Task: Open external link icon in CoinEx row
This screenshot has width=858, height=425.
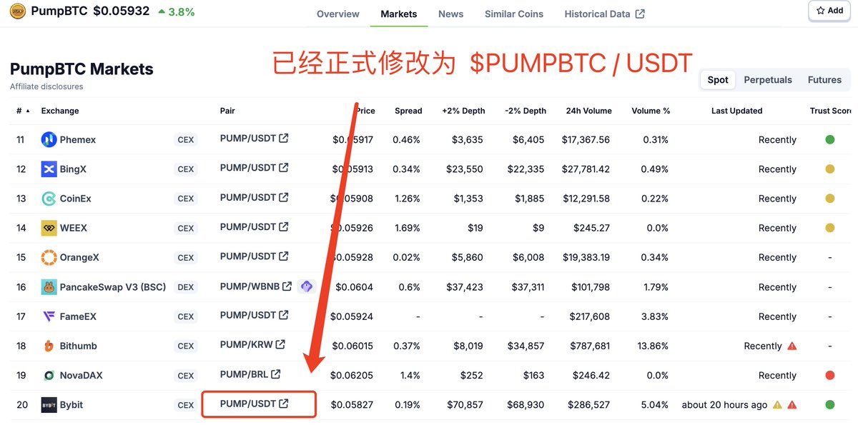Action: pos(284,197)
